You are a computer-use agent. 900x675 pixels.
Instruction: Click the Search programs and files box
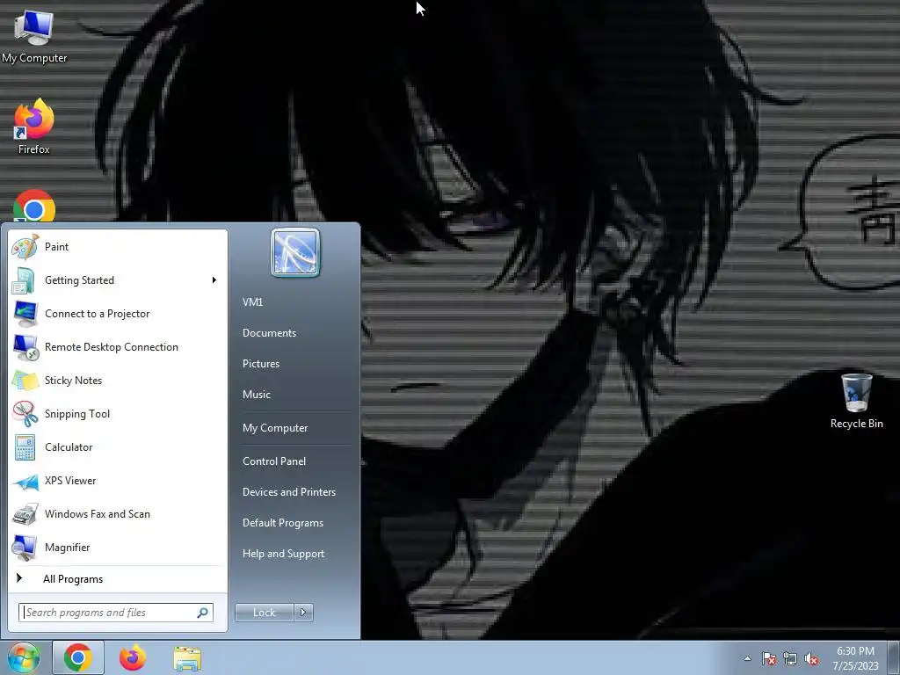(116, 613)
